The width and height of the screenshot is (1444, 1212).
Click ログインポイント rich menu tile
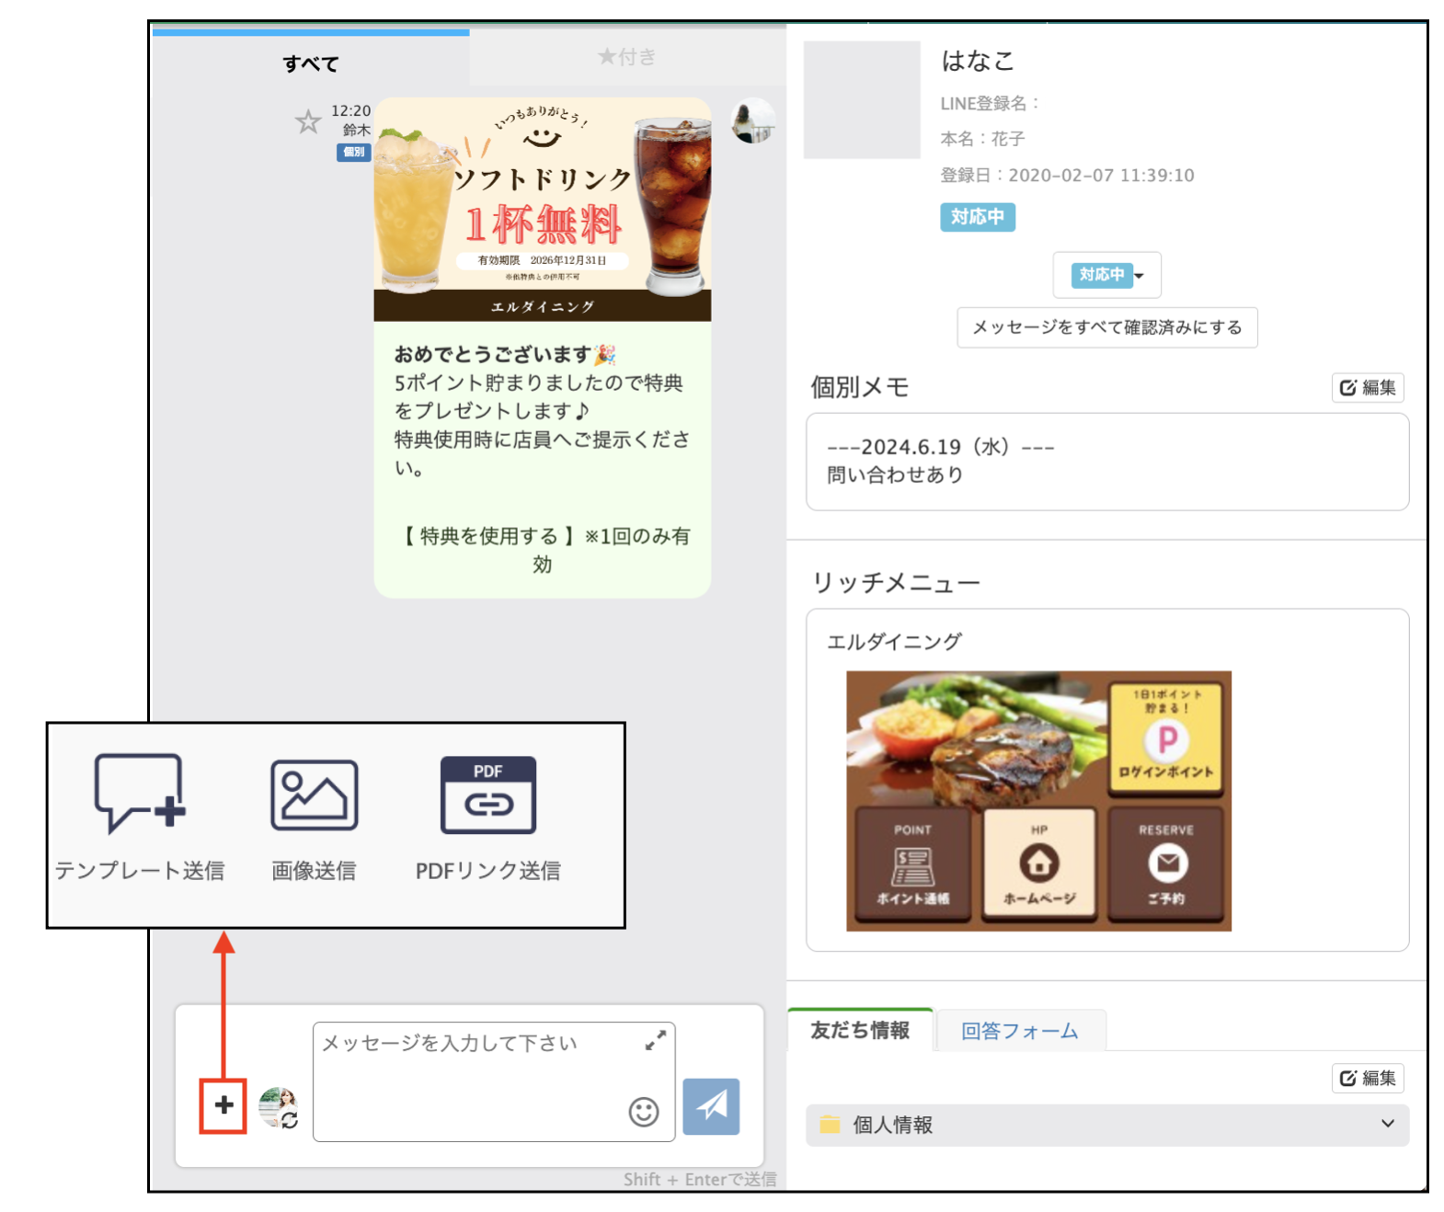1166,737
